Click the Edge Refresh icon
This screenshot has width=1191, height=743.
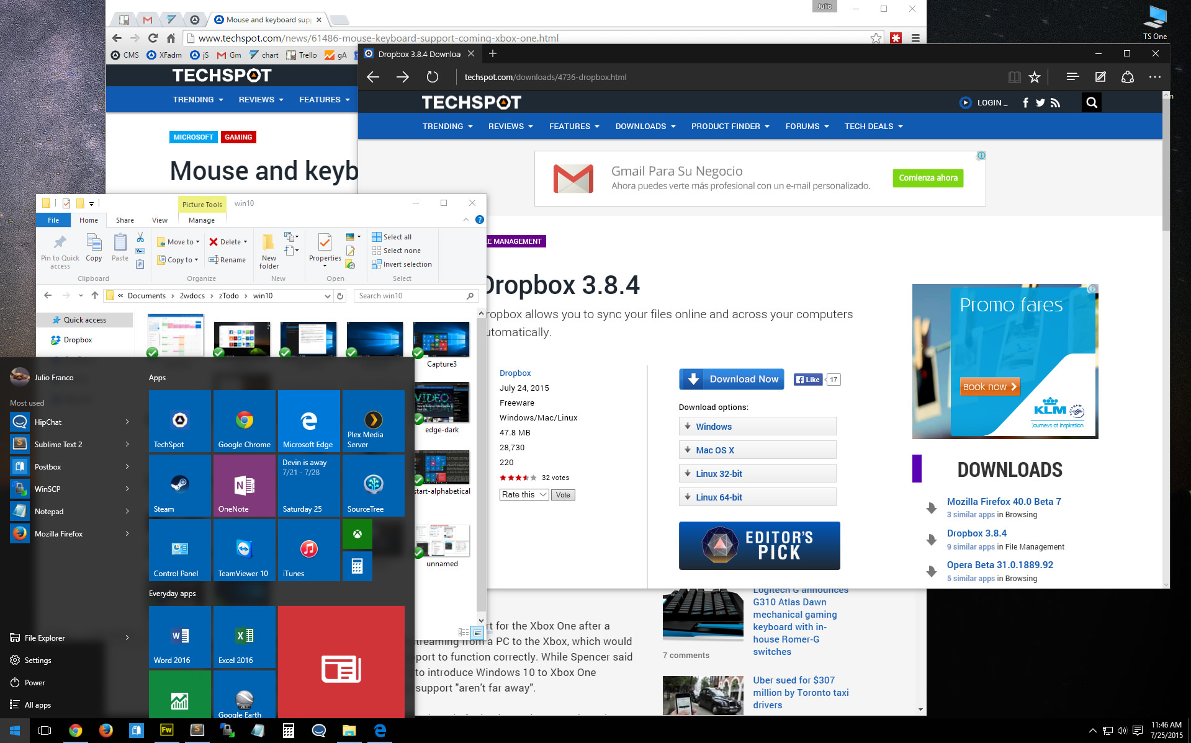pos(433,77)
